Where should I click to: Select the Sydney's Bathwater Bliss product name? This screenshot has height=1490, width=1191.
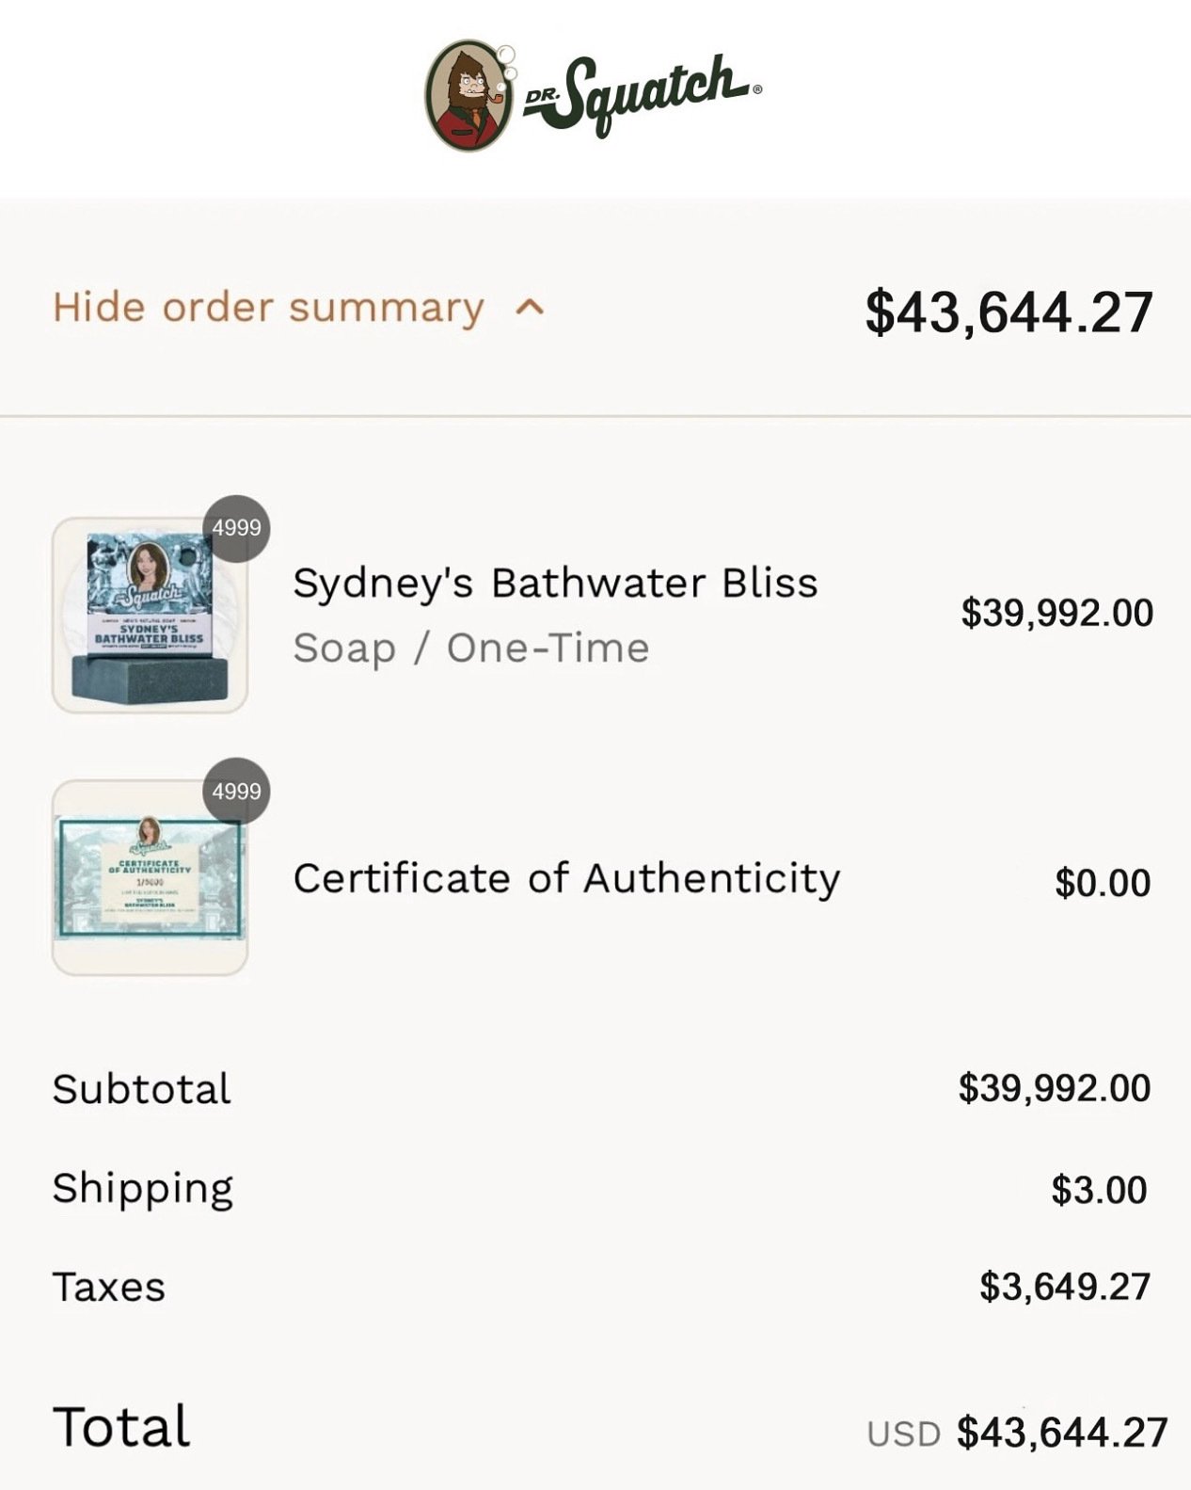click(555, 584)
